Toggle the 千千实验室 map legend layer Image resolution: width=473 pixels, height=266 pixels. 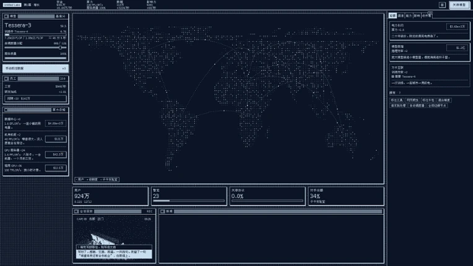pos(110,179)
